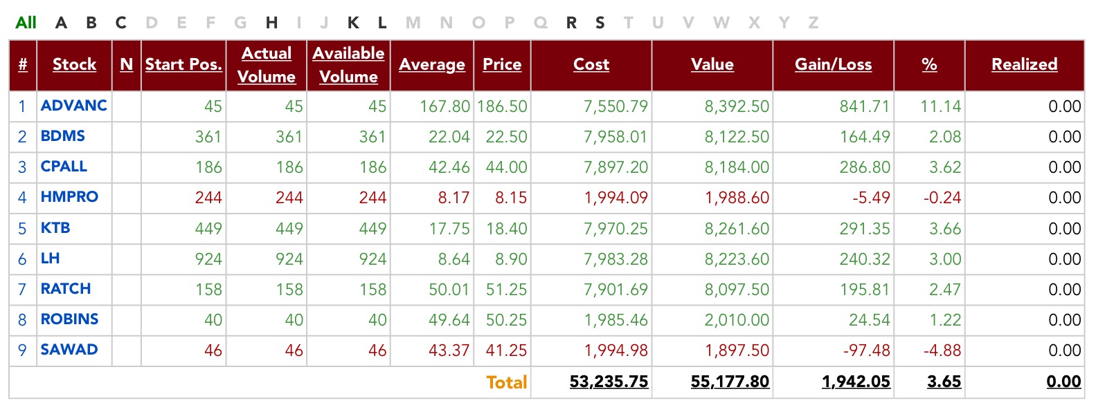Screen dimensions: 1096x403
Task: Click SAWAD price value 41.25
Action: (x=506, y=350)
